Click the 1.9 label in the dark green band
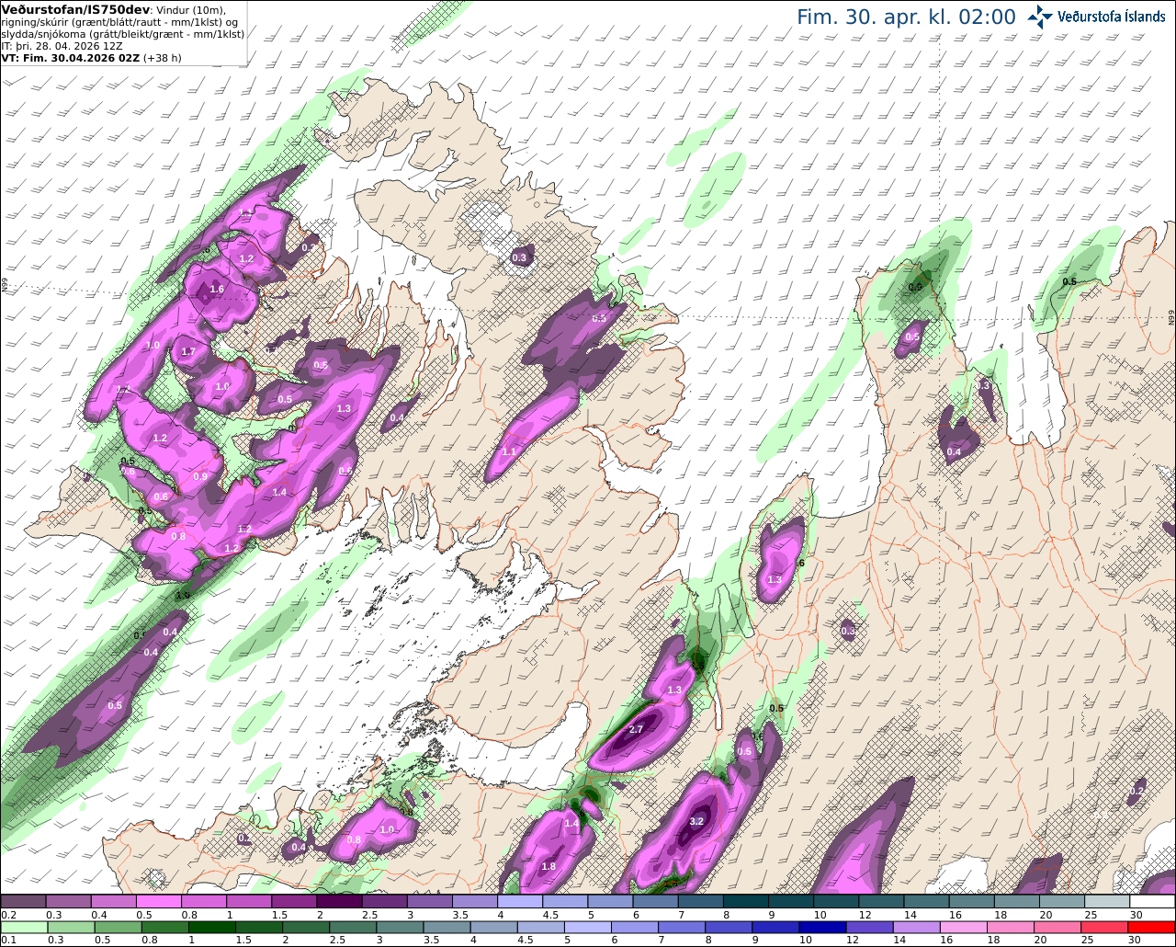The width and height of the screenshot is (1176, 947). click(182, 596)
